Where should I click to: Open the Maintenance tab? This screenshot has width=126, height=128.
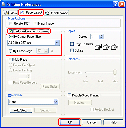tap(56, 13)
